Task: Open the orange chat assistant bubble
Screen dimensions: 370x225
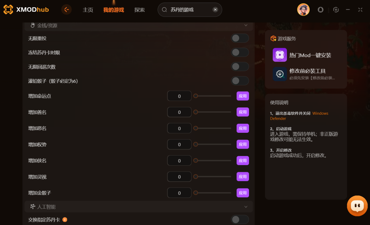Action: pos(357,205)
